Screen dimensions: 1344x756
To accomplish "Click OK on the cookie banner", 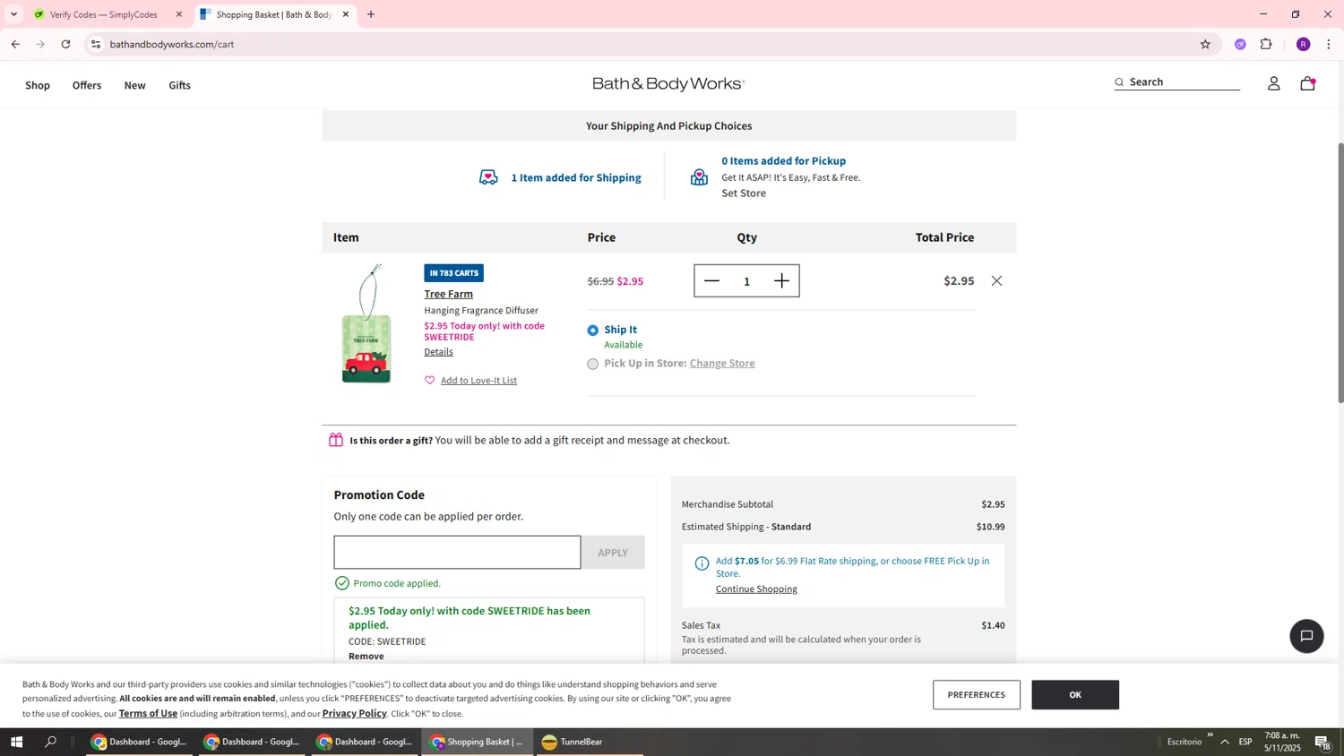I will point(1074,695).
